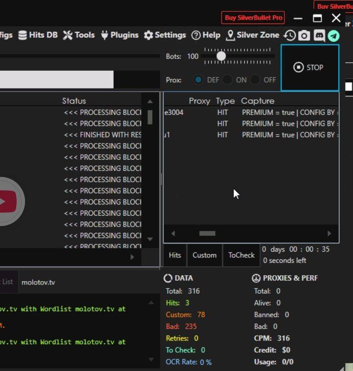Switch to the ToCheck results tab

[241, 255]
